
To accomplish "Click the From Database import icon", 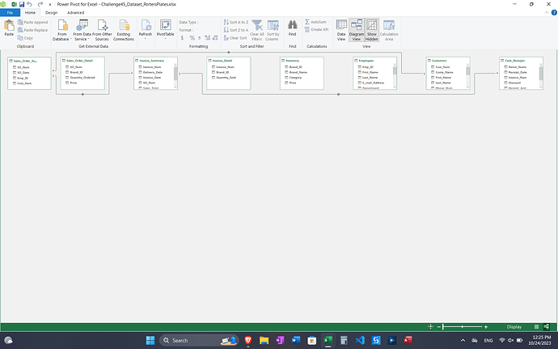I will (x=62, y=26).
